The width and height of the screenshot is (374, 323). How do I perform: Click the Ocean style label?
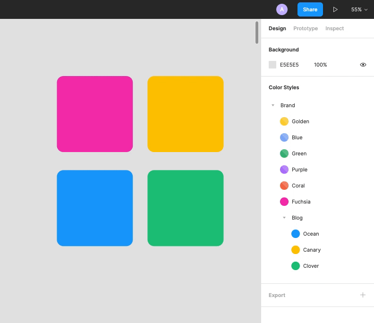click(311, 234)
